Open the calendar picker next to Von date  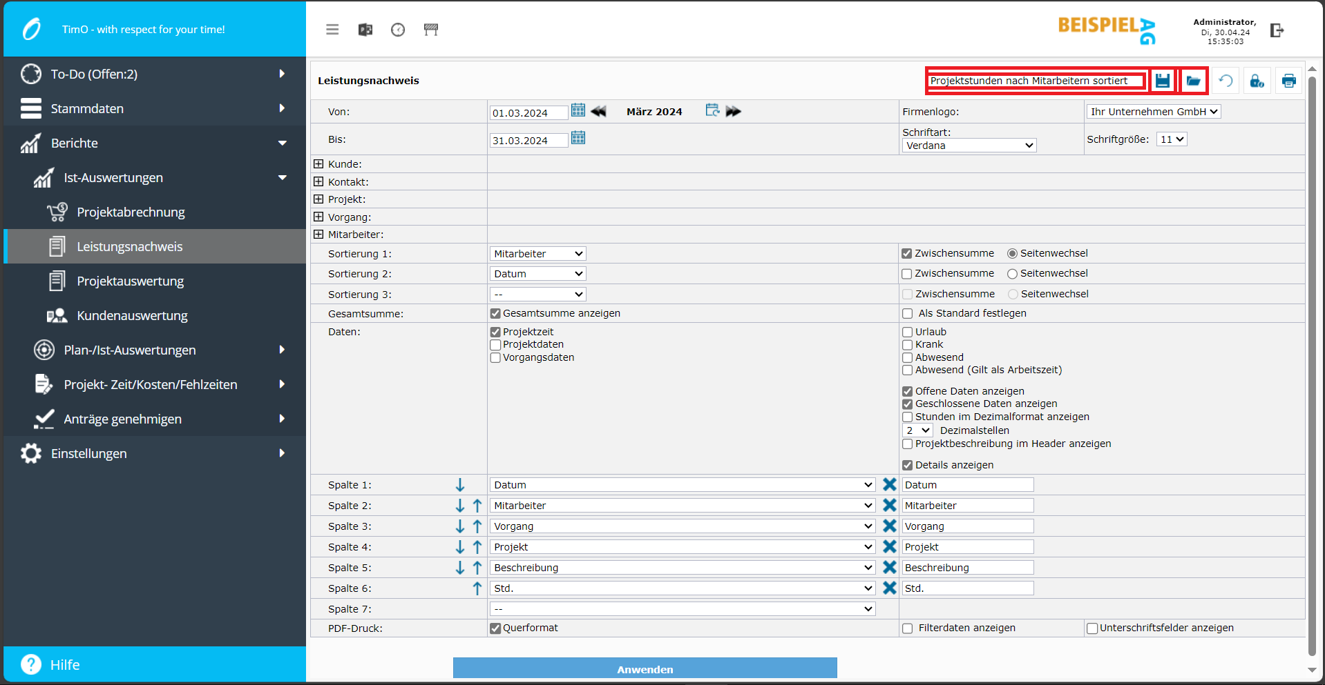click(x=578, y=110)
